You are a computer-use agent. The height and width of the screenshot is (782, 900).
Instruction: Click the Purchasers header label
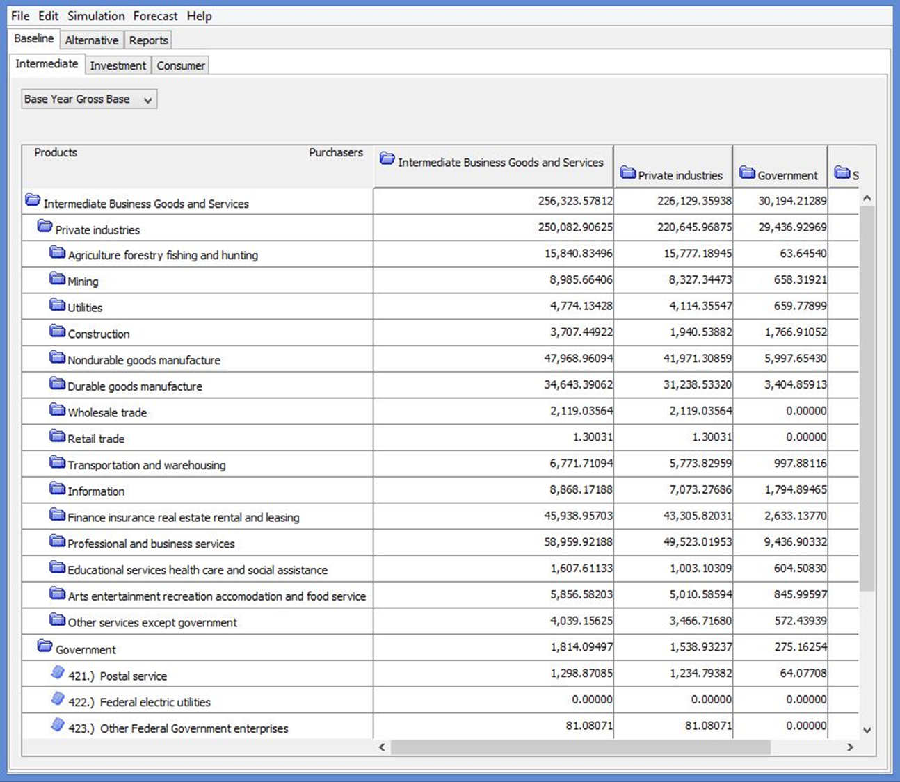(336, 152)
